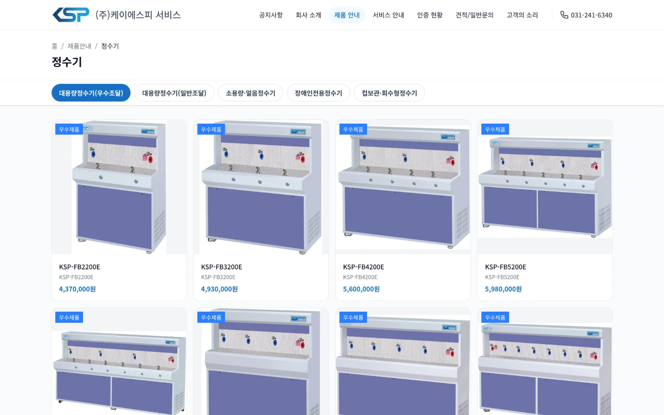Go to 서비스 안내 page

pos(388,15)
